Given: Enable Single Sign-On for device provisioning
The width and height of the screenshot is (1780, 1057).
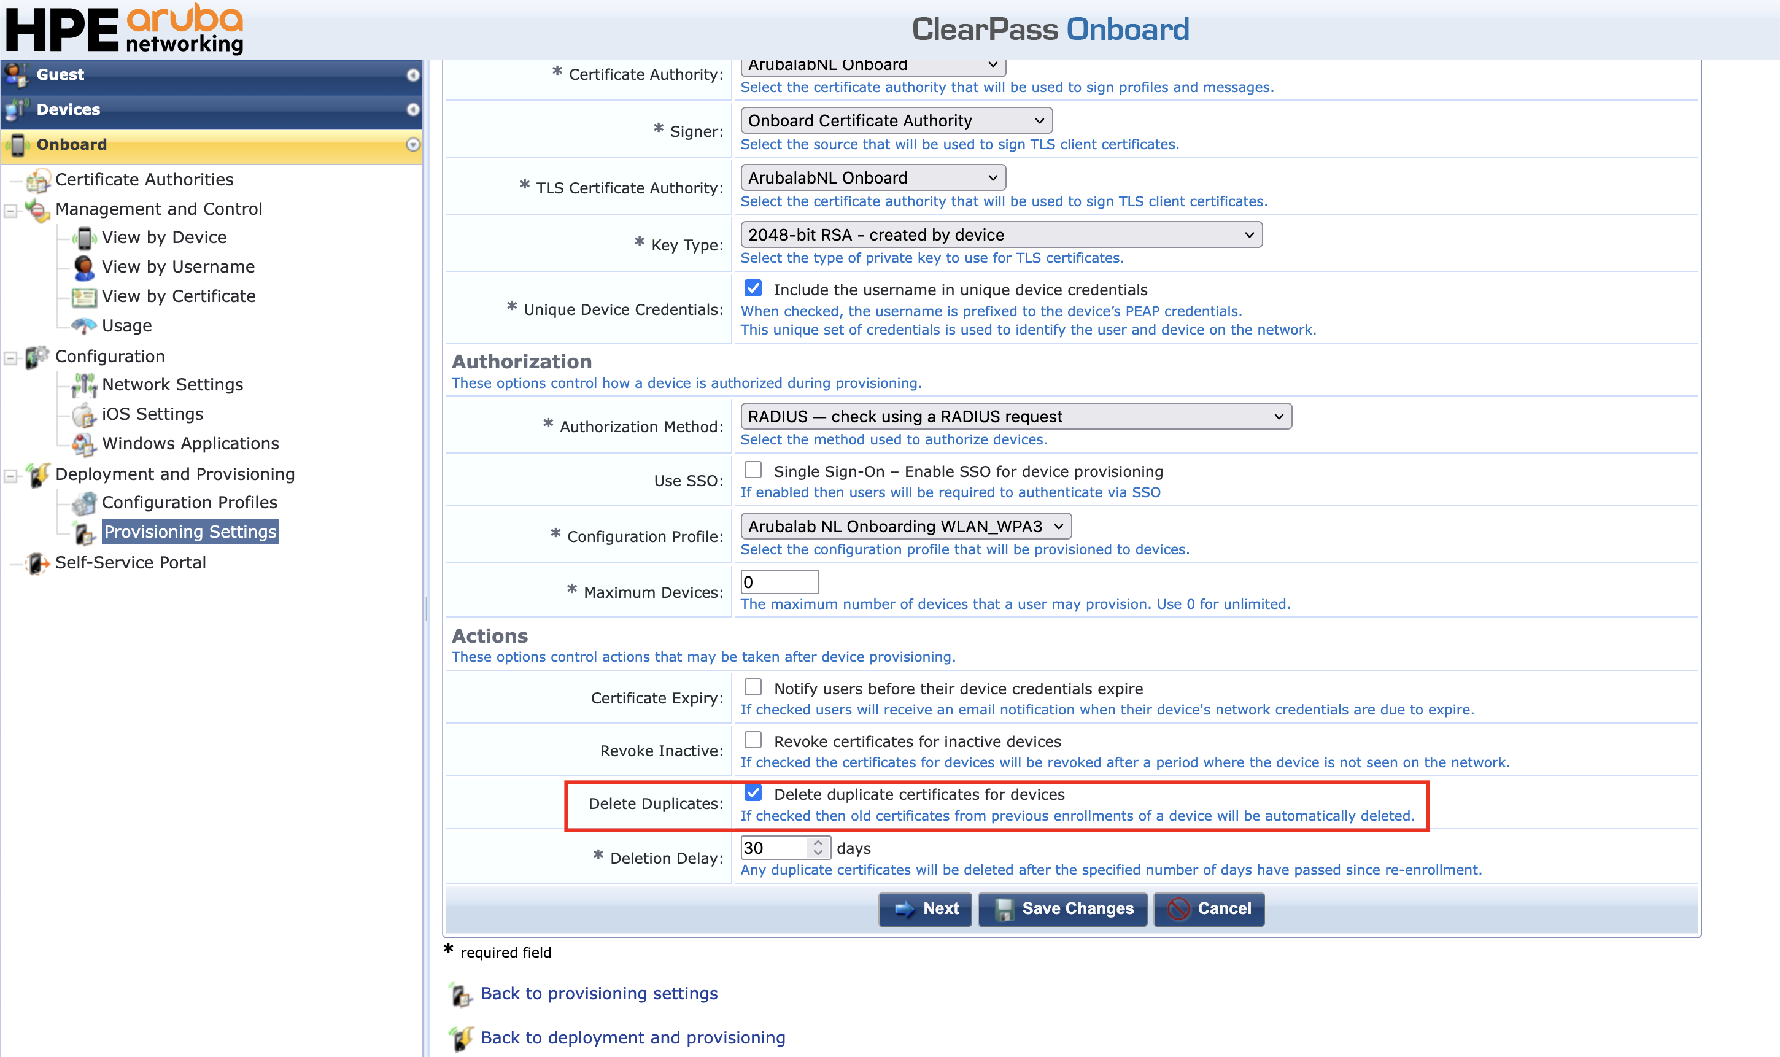Looking at the screenshot, I should point(753,470).
